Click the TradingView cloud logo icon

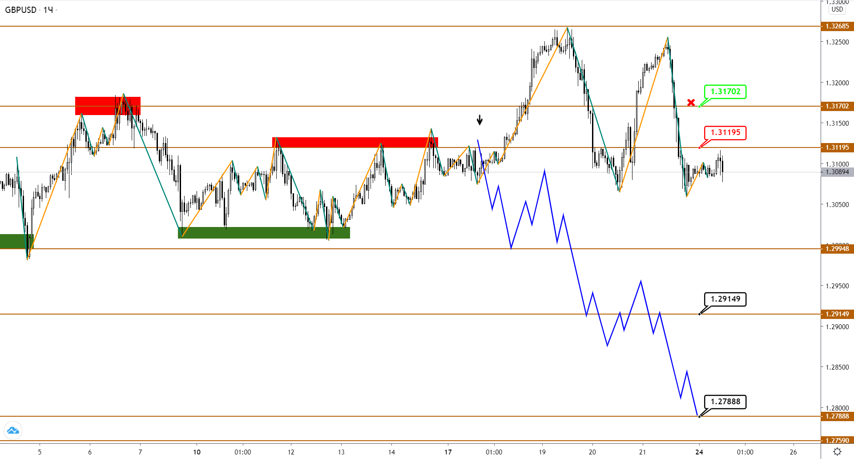point(13,430)
